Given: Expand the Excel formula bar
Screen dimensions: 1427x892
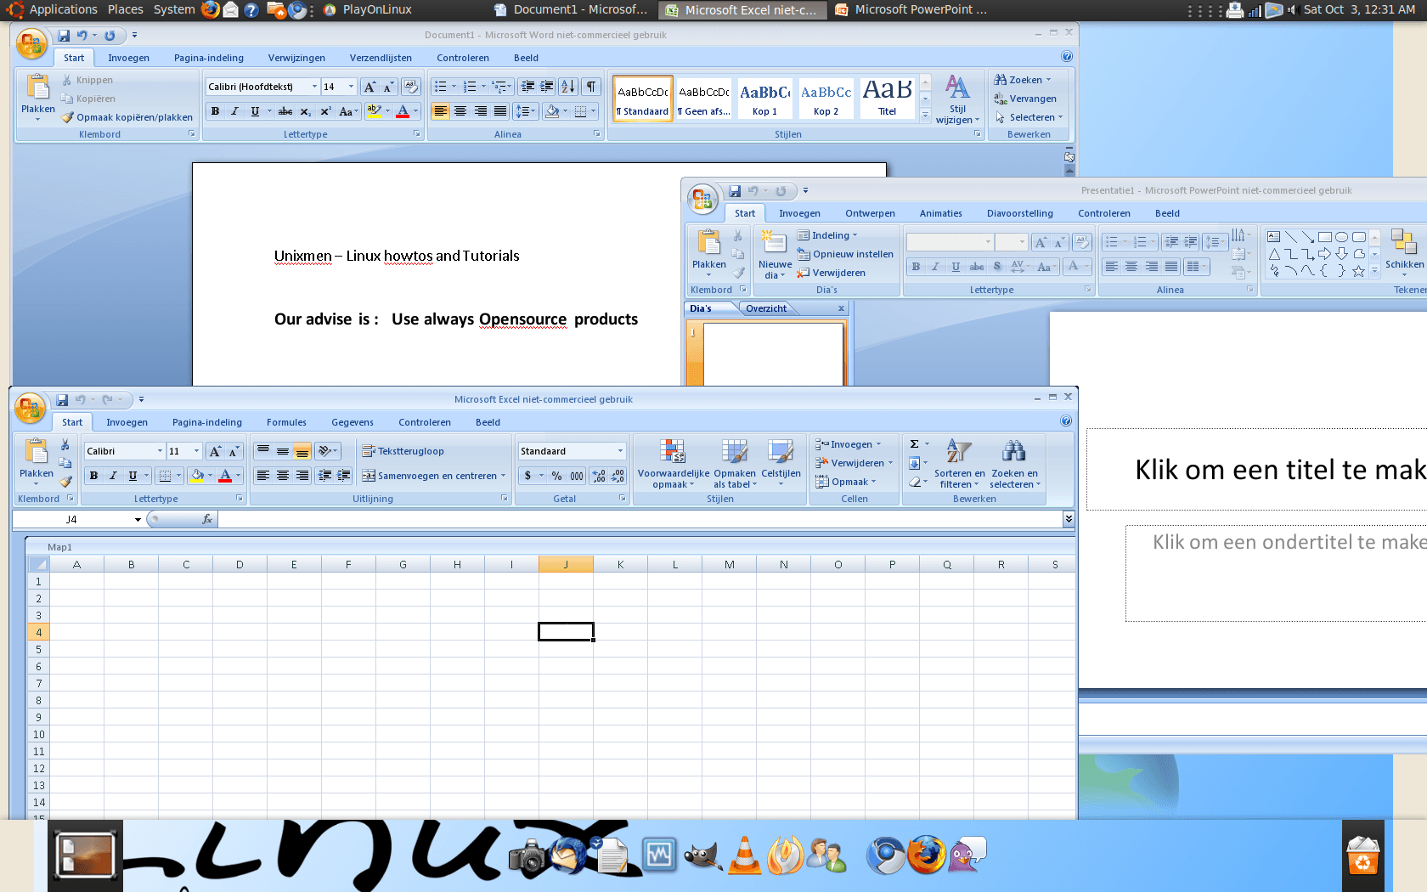Looking at the screenshot, I should [x=1069, y=518].
